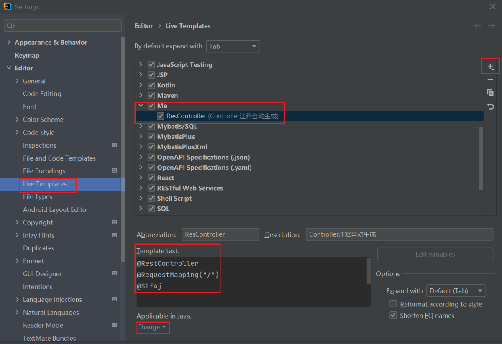Click the back navigation arrow

[477, 26]
